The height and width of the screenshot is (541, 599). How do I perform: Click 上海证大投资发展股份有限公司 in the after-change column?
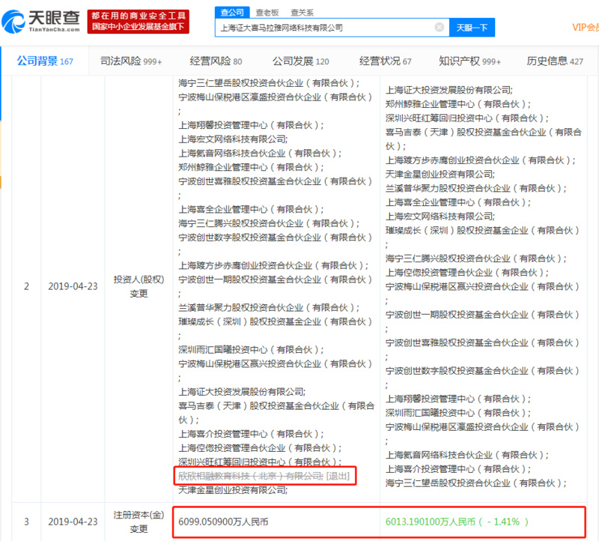pyautogui.click(x=449, y=90)
